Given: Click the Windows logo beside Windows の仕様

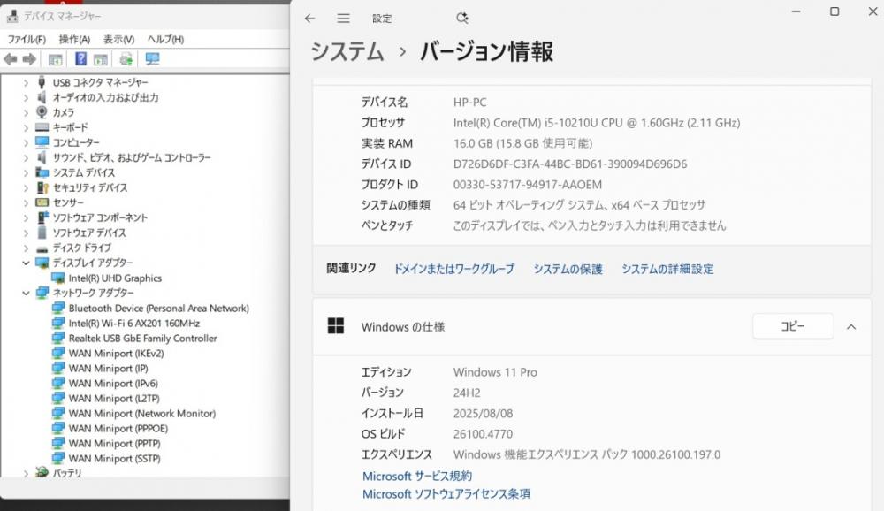Looking at the screenshot, I should point(335,326).
